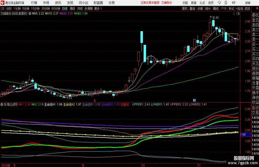This screenshot has width=259, height=167.
Task: Click 证券交易未登录 login link
Action: pyautogui.click(x=150, y=3)
